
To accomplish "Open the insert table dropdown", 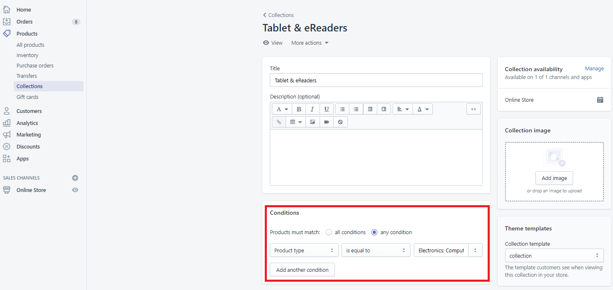I will (x=296, y=122).
